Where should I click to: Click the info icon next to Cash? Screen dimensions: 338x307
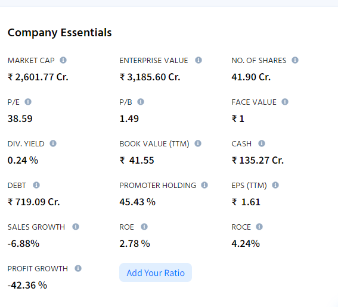point(262,143)
